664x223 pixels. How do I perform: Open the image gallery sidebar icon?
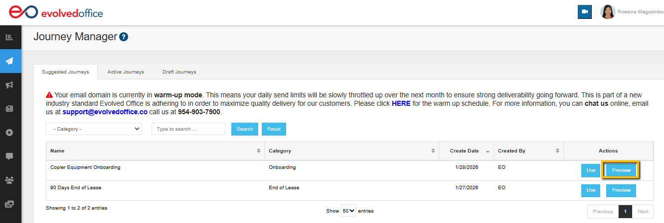point(9,204)
